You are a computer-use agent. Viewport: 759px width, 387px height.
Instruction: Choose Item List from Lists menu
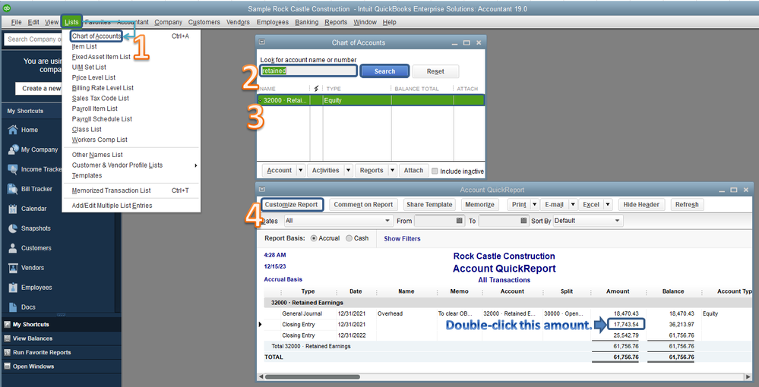(x=84, y=46)
